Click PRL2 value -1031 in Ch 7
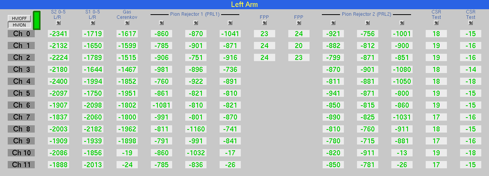 click(402, 117)
